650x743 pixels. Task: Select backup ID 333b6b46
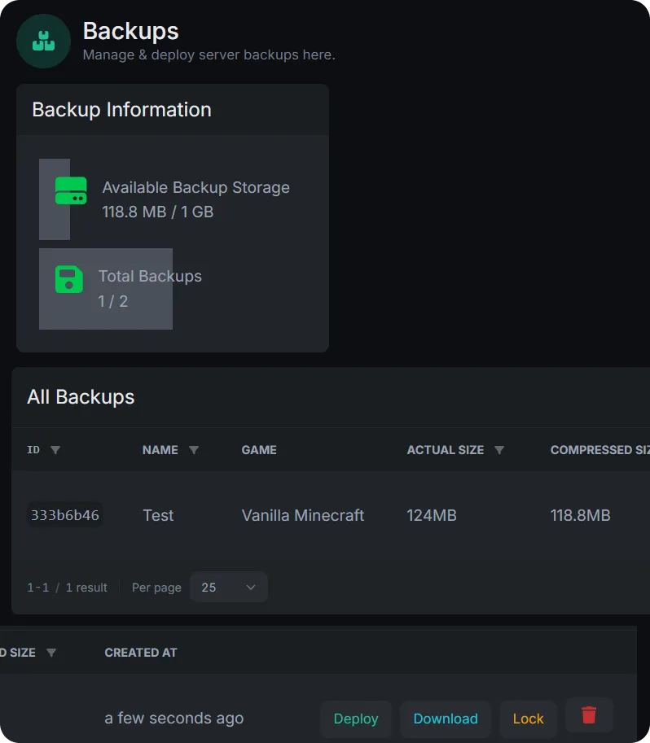click(x=65, y=515)
